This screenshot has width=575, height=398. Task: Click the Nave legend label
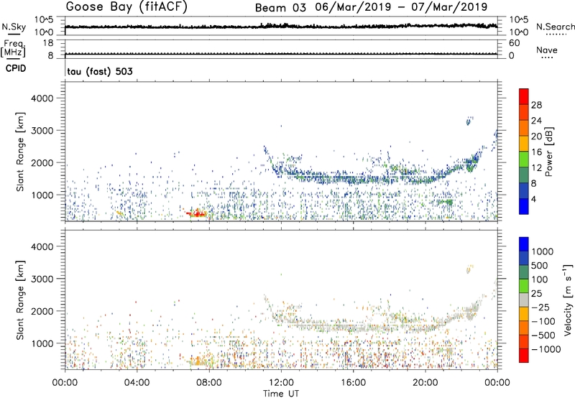pyautogui.click(x=546, y=50)
